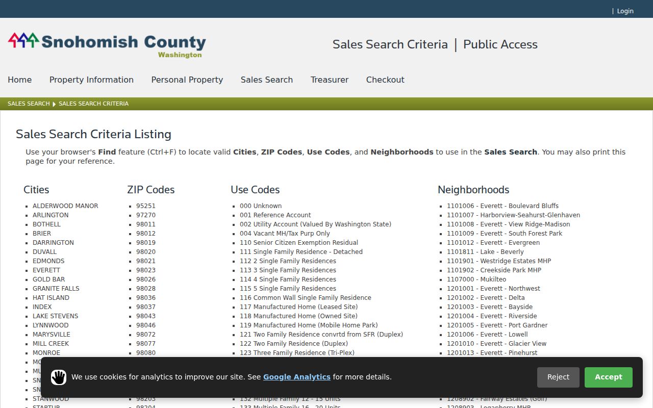Click ZIP code 98036
Screen dimensions: 653x408
pyautogui.click(x=146, y=298)
